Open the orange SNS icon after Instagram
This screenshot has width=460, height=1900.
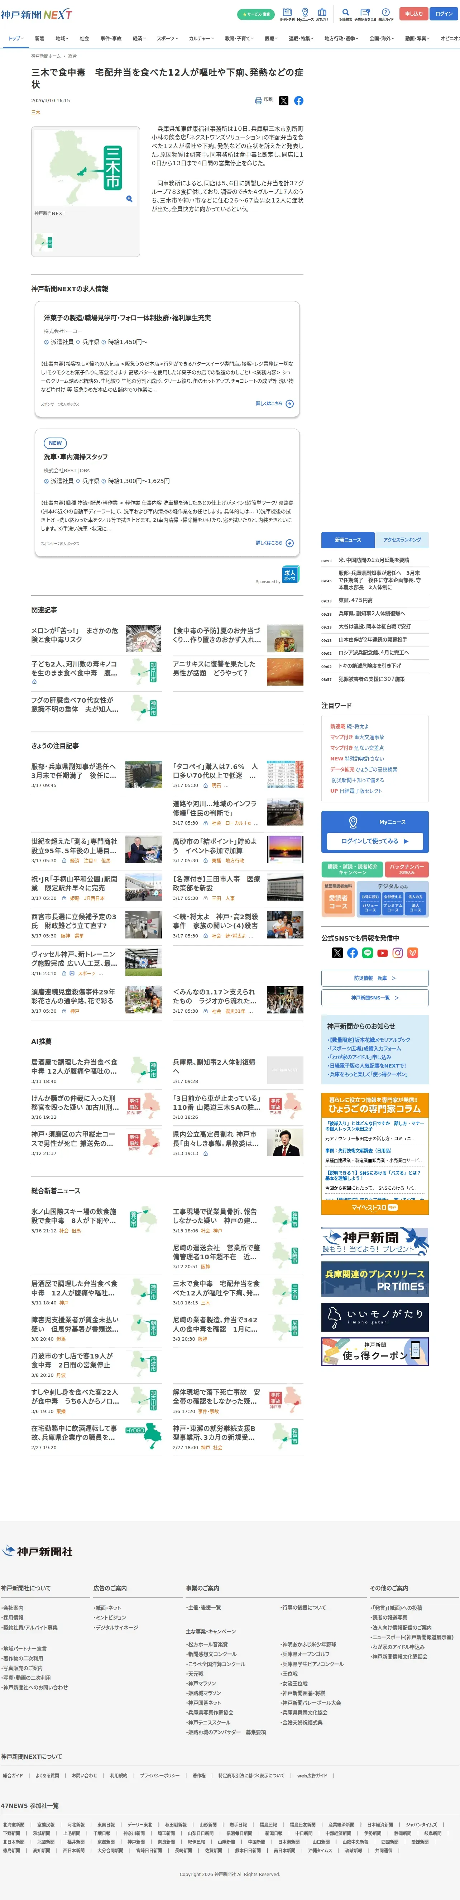pos(413,953)
